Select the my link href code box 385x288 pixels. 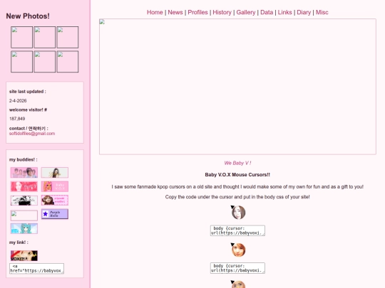(36, 268)
